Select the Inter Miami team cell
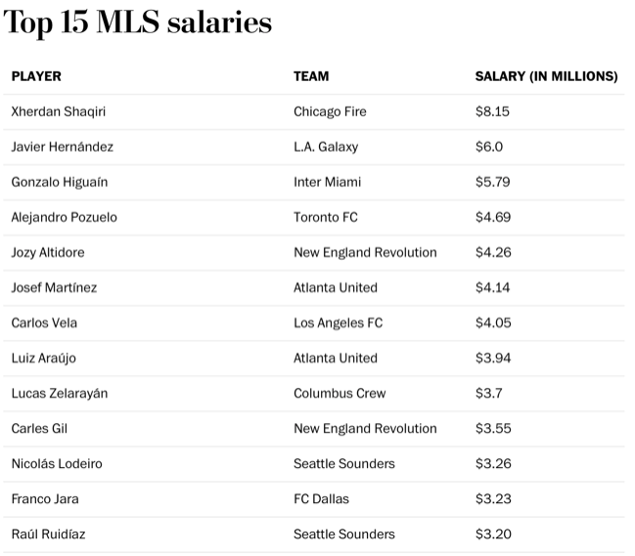The image size is (635, 556). 327,182
